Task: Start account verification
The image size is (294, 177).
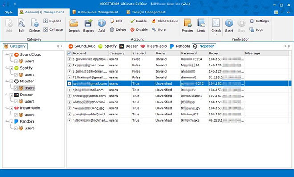Action: coord(229,25)
